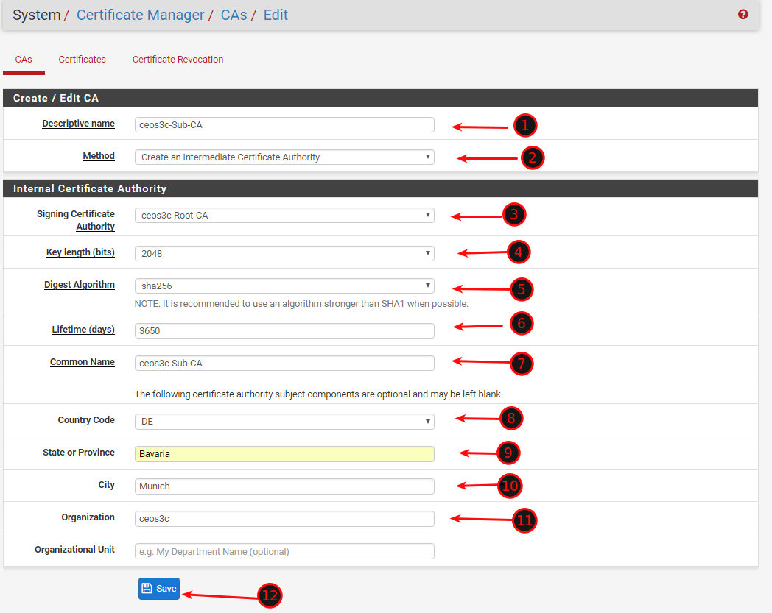
Task: Open the Country Code dropdown
Action: [x=284, y=422]
